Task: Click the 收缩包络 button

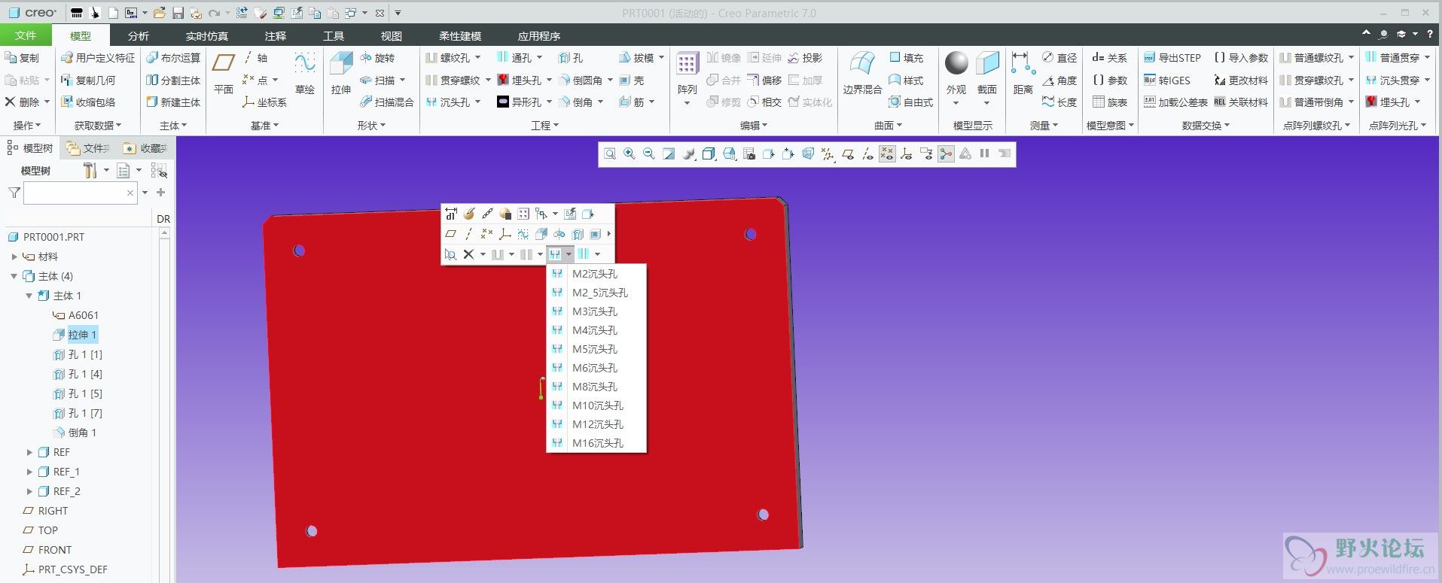Action: coord(88,102)
